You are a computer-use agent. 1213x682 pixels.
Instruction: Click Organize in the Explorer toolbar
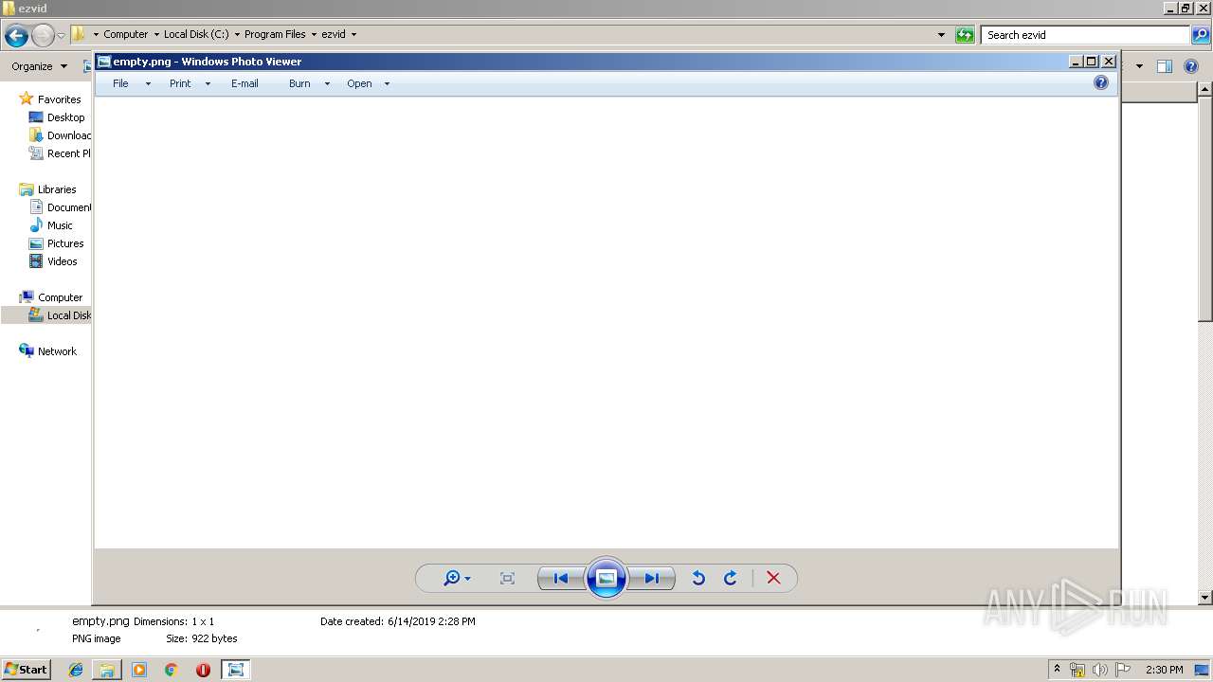pyautogui.click(x=39, y=66)
